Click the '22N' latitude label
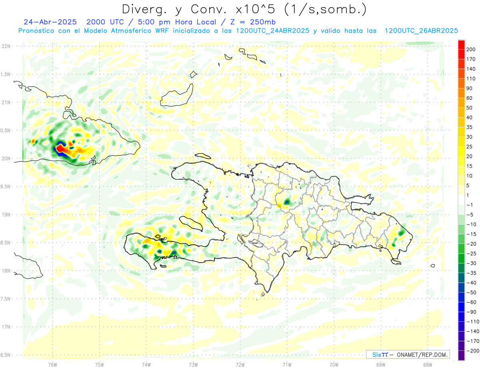 [x=6, y=46]
